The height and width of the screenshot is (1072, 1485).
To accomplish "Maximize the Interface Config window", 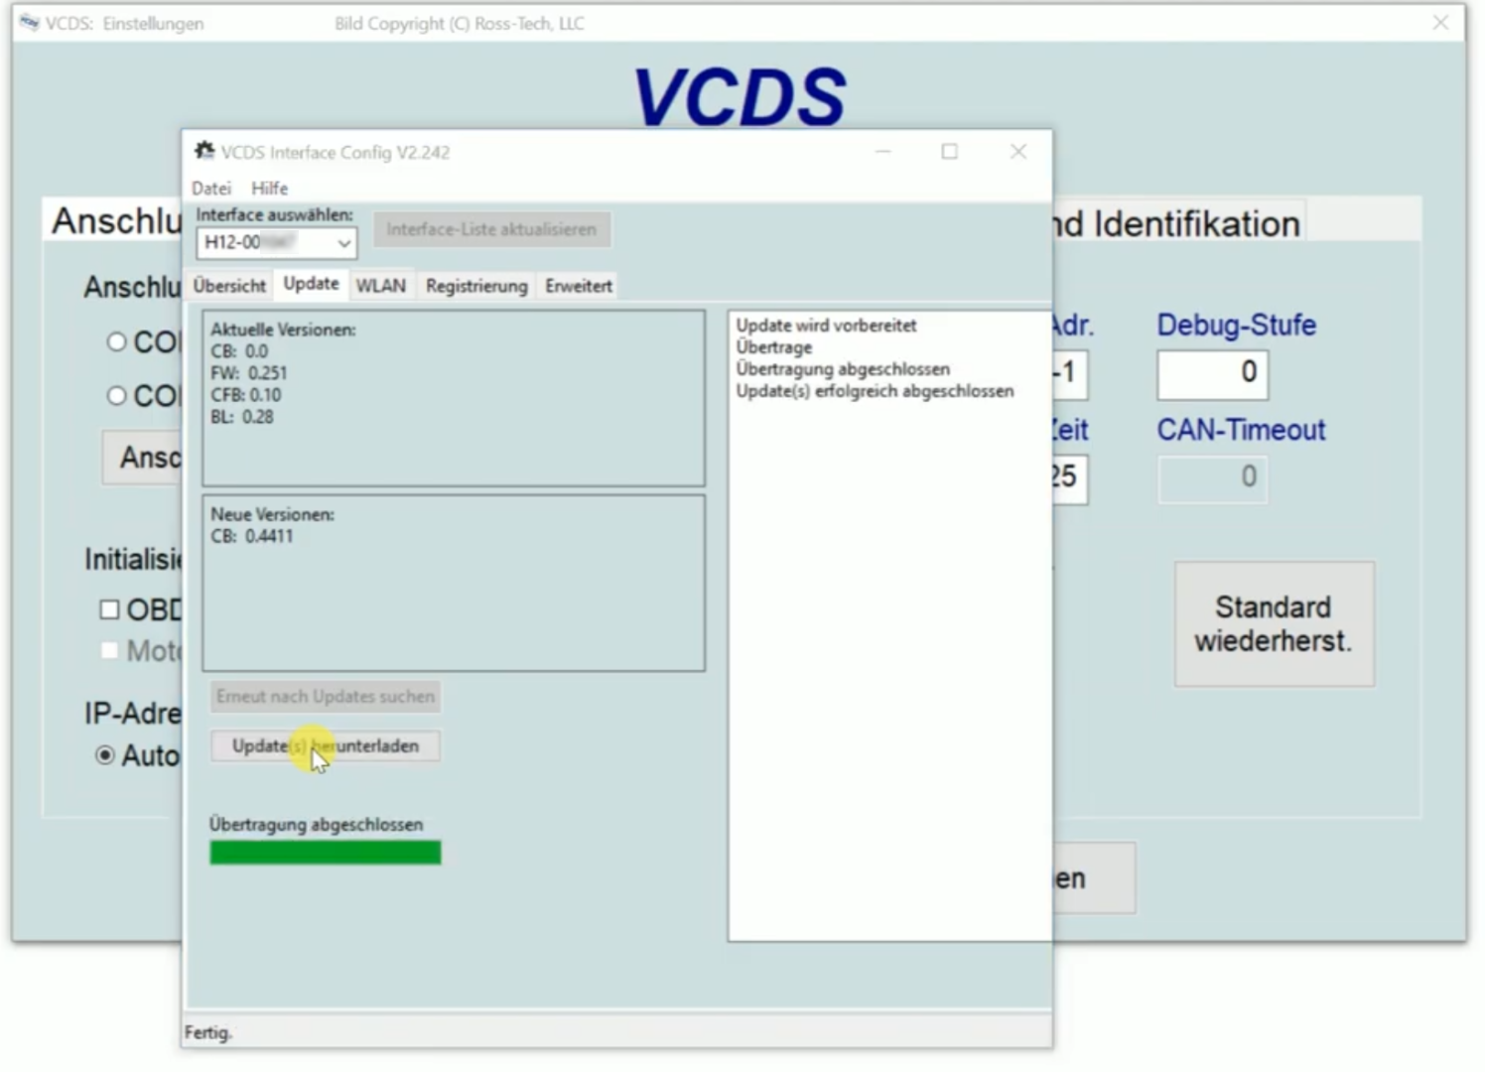I will (949, 152).
